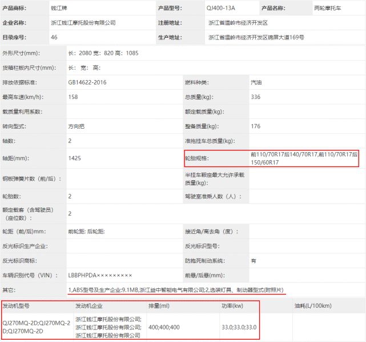
Task: Click the 载质量利用系数 label
Action: point(22,112)
